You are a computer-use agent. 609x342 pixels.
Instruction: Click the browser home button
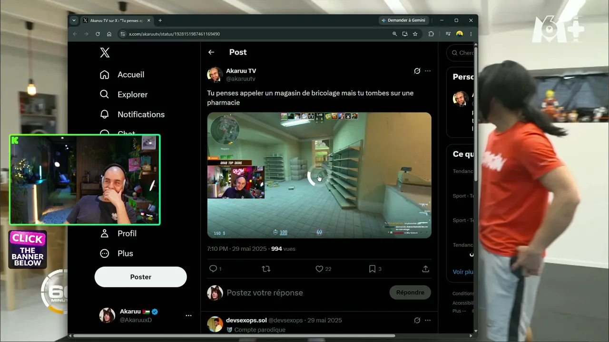(109, 34)
